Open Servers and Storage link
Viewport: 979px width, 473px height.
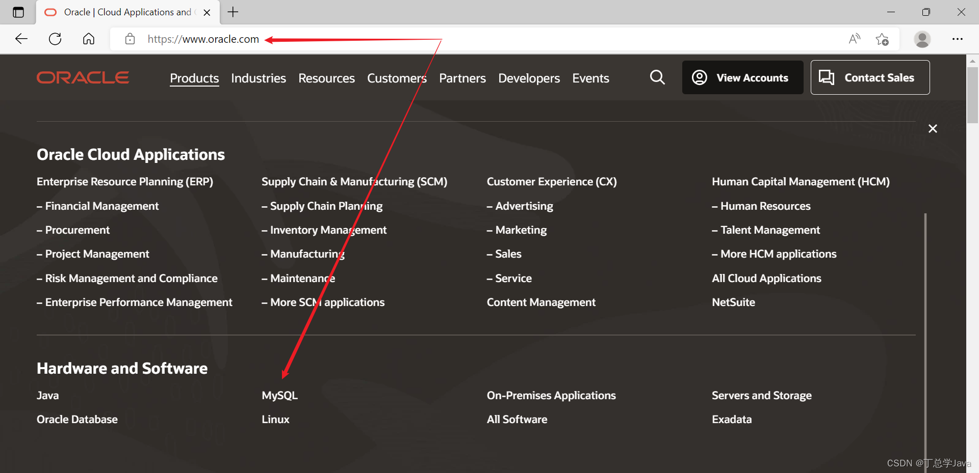click(x=762, y=396)
